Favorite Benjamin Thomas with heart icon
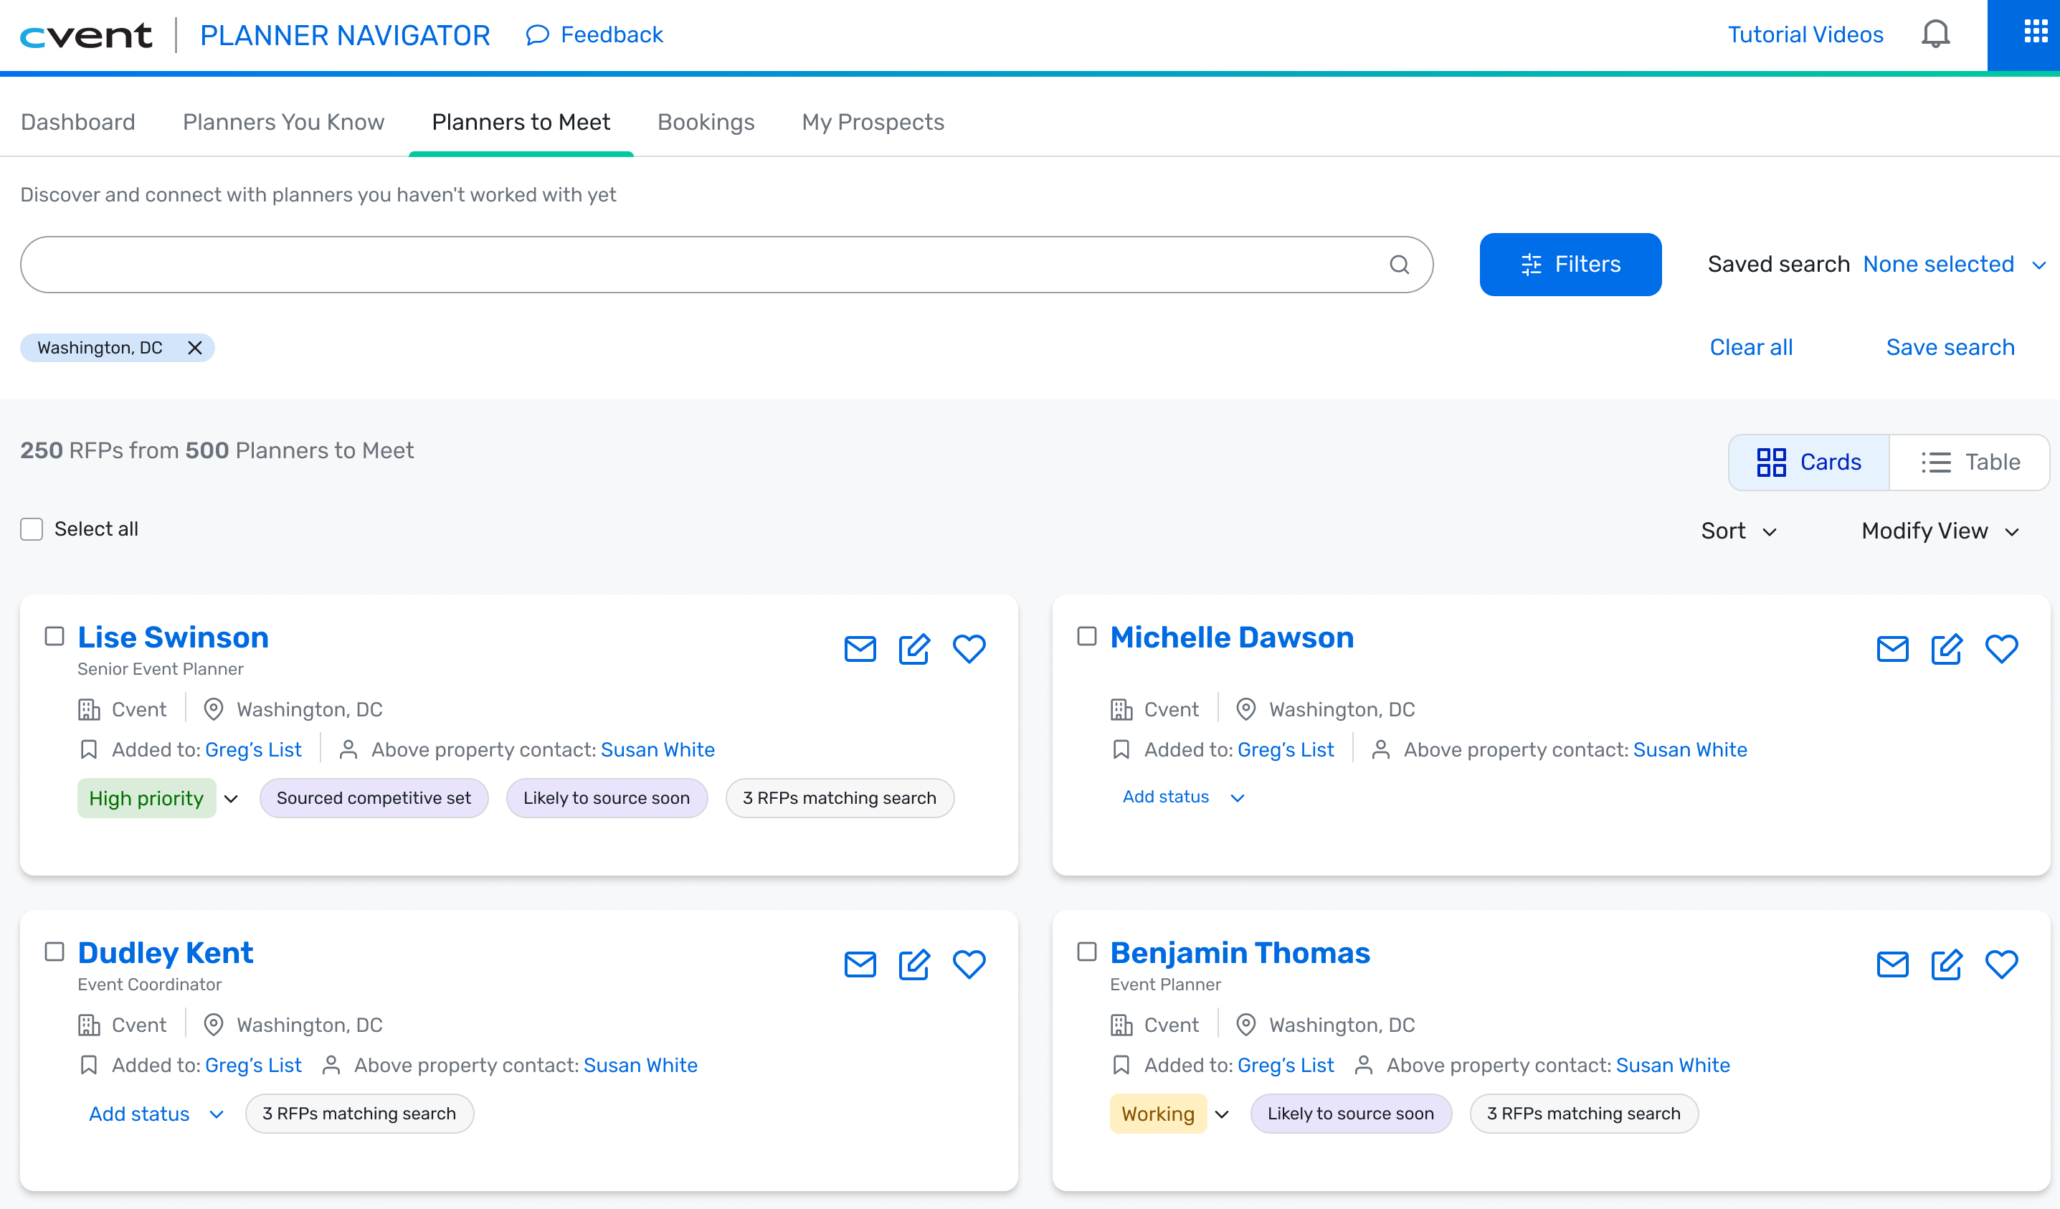Image resolution: width=2060 pixels, height=1209 pixels. tap(2001, 964)
